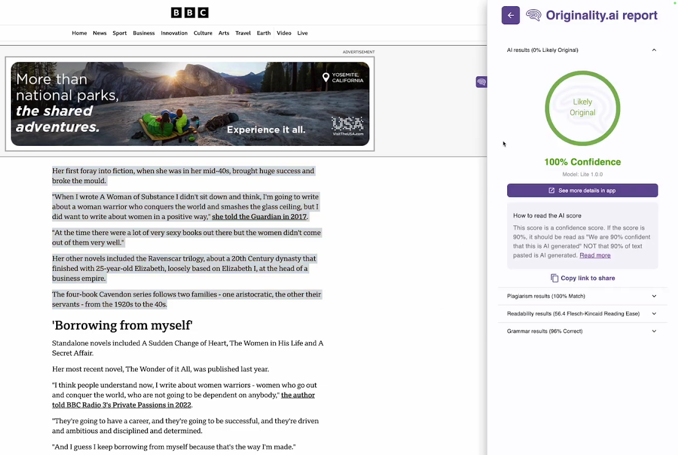This screenshot has height=455, width=678.
Task: Click the Originality.ai brain logo icon
Action: (x=533, y=15)
